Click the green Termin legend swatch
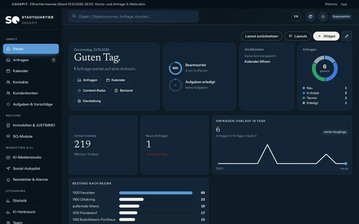Image resolution: width=359 pixels, height=224 pixels. [x=304, y=98]
